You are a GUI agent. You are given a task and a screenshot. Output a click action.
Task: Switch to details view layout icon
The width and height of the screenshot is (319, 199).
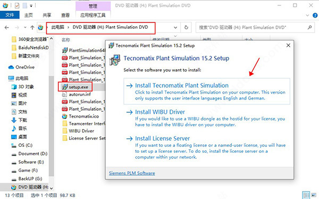click(x=306, y=195)
